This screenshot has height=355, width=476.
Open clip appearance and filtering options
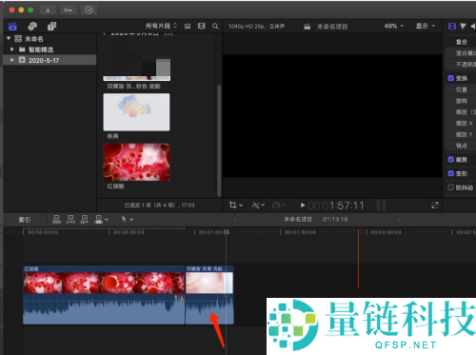click(201, 26)
